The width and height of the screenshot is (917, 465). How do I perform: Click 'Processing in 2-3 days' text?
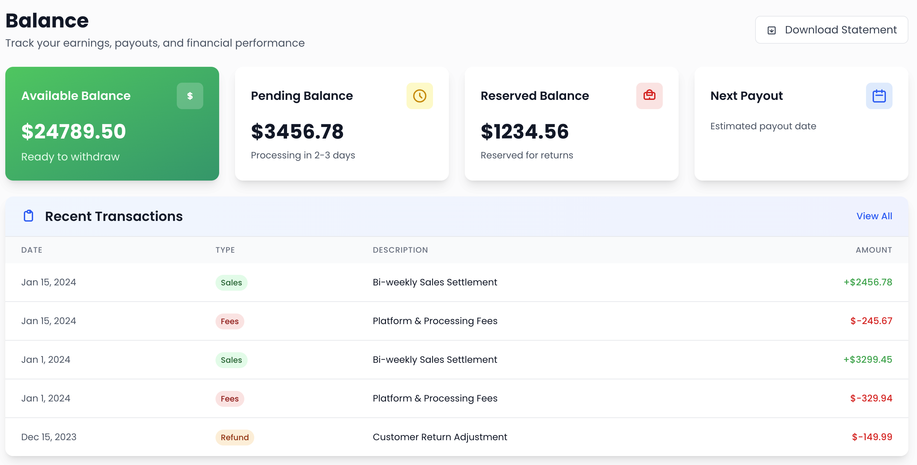303,155
